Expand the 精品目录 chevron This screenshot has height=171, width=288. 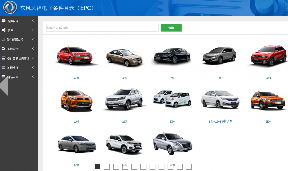[x=33, y=77]
